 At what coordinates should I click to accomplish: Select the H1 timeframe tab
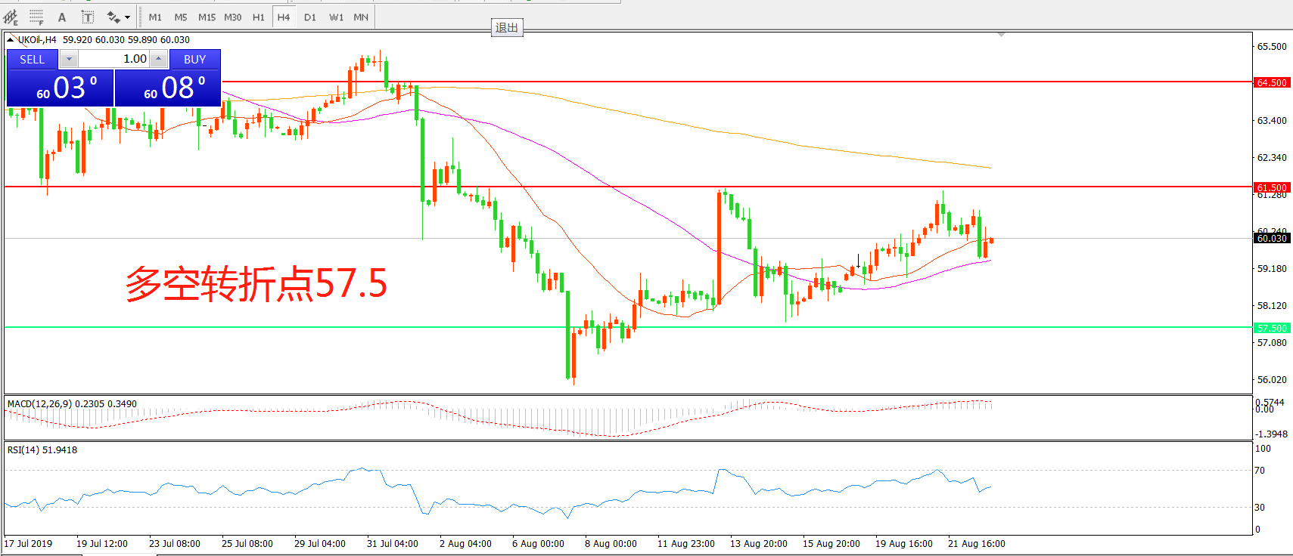point(259,17)
